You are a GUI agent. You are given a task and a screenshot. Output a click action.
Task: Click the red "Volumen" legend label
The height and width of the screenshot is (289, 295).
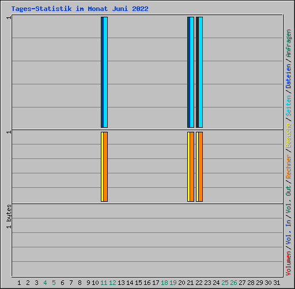click(x=289, y=264)
